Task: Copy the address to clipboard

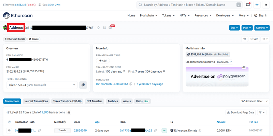Action: click(x=98, y=28)
